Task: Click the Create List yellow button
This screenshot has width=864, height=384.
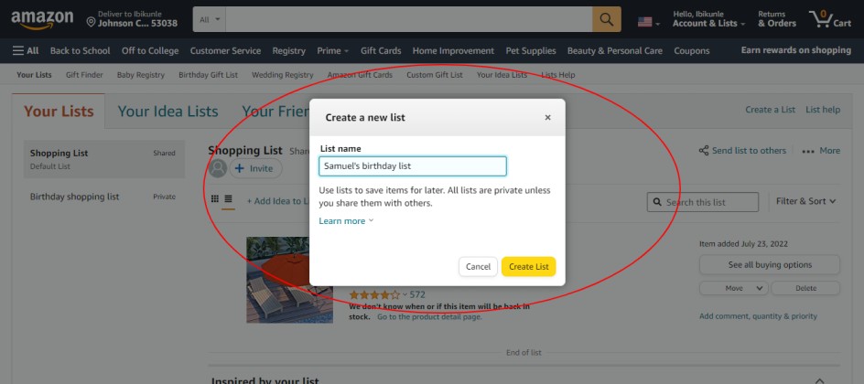Action: (x=528, y=266)
